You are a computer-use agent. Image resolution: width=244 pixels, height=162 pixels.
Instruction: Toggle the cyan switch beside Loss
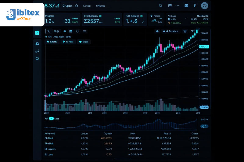coord(51,119)
